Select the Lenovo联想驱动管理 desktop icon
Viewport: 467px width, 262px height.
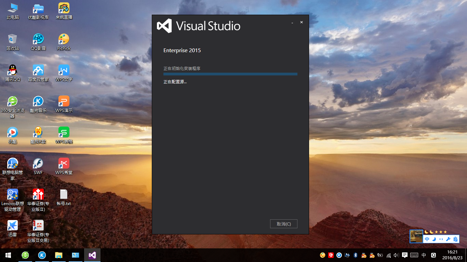[13, 200]
